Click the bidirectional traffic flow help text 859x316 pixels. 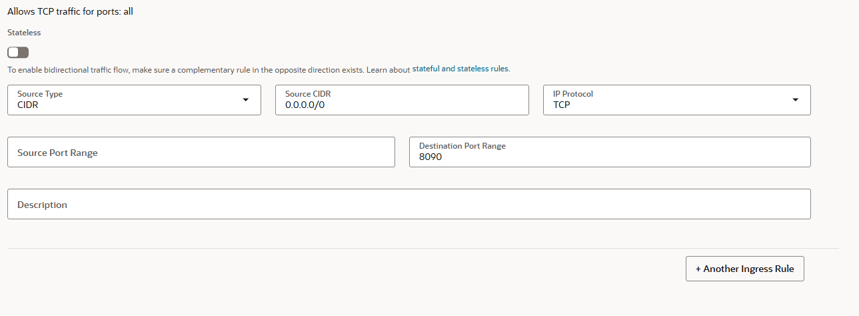click(209, 69)
